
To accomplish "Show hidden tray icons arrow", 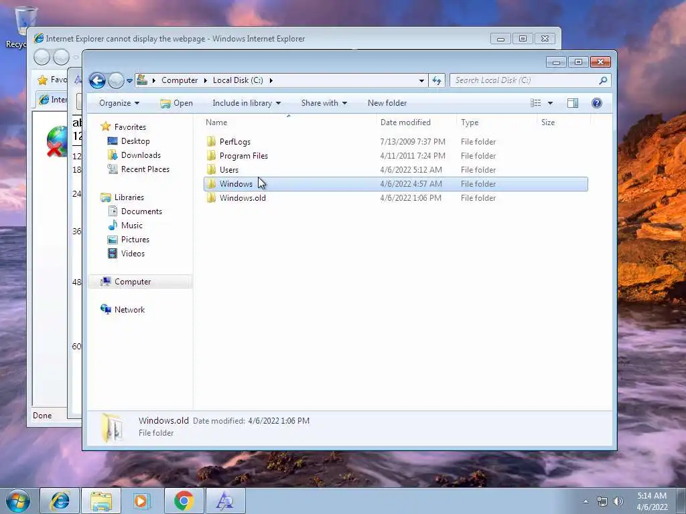I will (586, 501).
